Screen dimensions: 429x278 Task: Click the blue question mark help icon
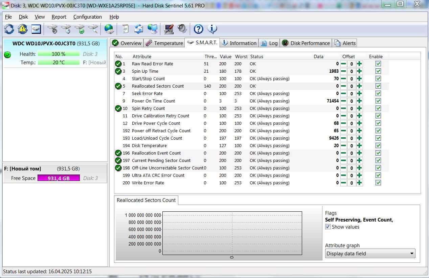(x=198, y=29)
